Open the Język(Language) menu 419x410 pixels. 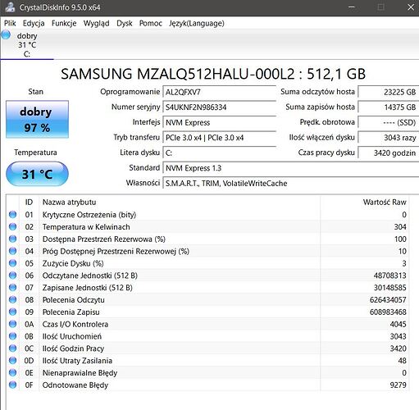click(197, 23)
